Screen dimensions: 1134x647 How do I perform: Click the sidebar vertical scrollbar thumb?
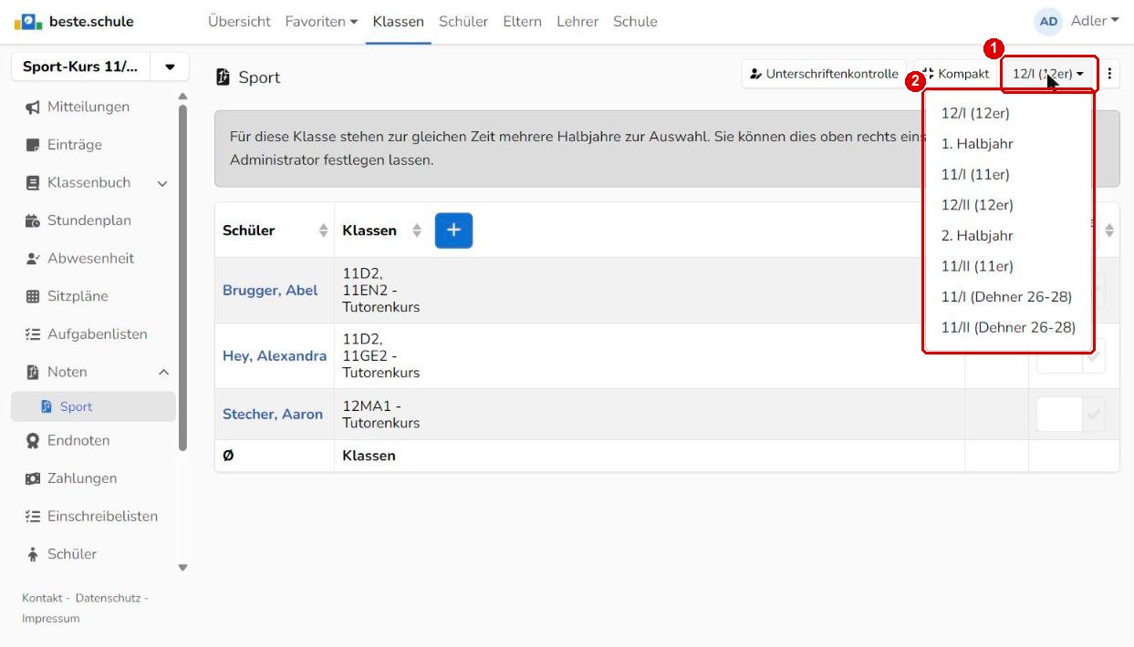(182, 278)
